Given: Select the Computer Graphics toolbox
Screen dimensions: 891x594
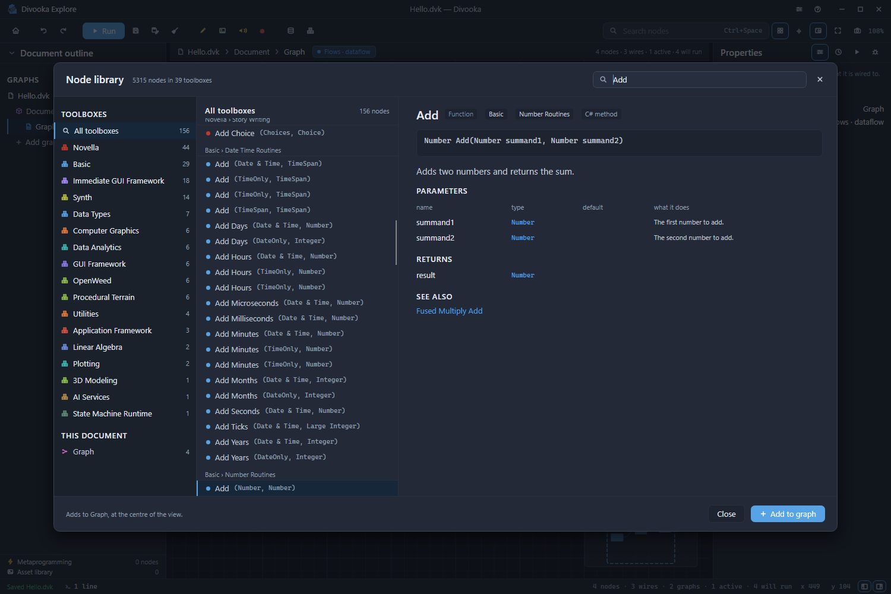Looking at the screenshot, I should (125, 230).
